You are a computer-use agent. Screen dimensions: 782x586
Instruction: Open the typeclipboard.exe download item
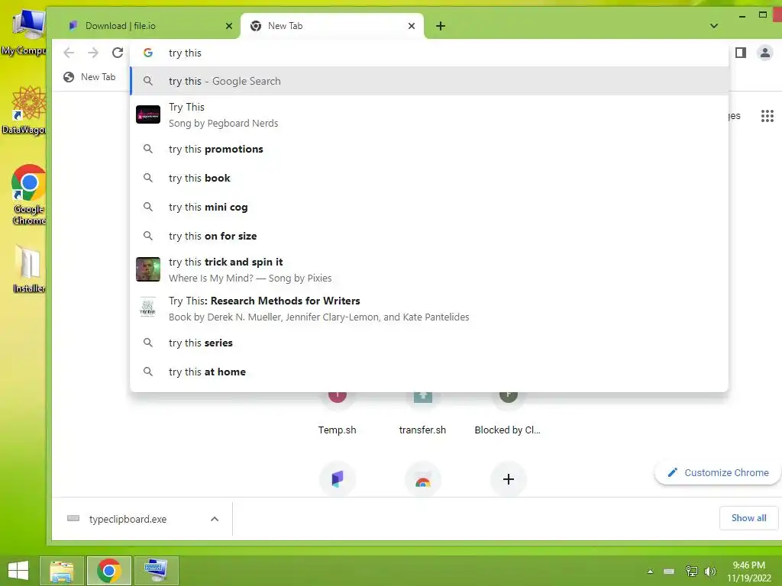(128, 519)
